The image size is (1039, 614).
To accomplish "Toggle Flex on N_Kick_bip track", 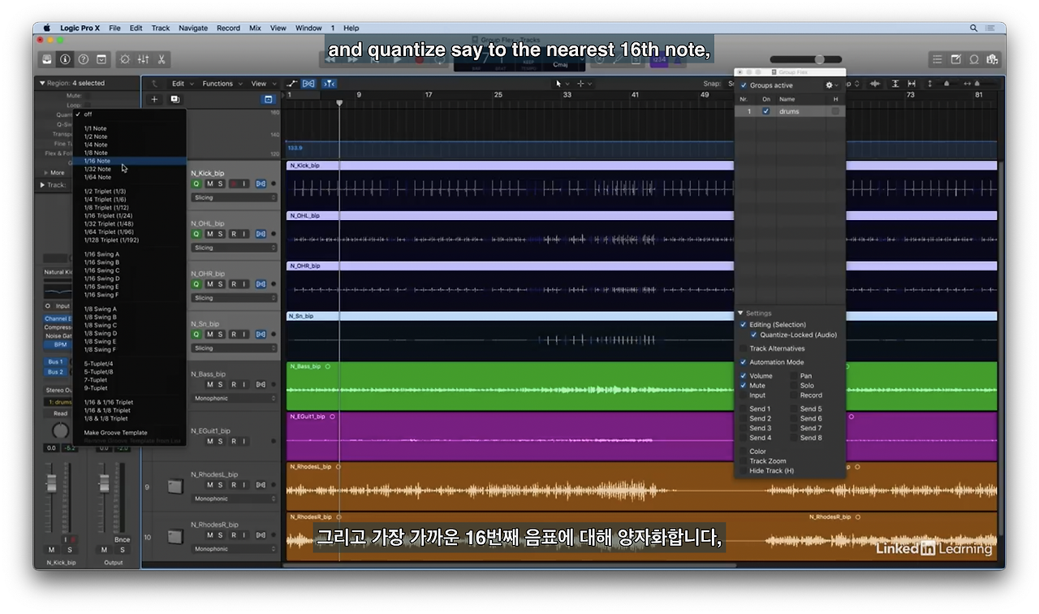I will 261,184.
